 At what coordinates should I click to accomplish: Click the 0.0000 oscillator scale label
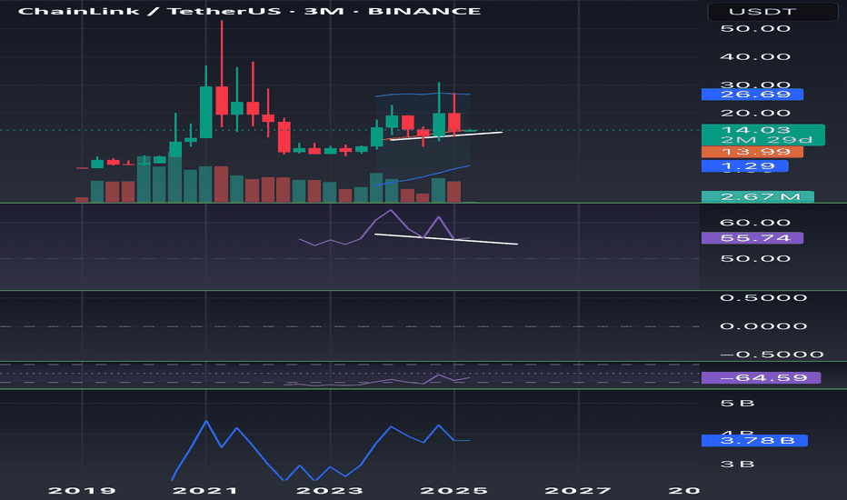[763, 326]
